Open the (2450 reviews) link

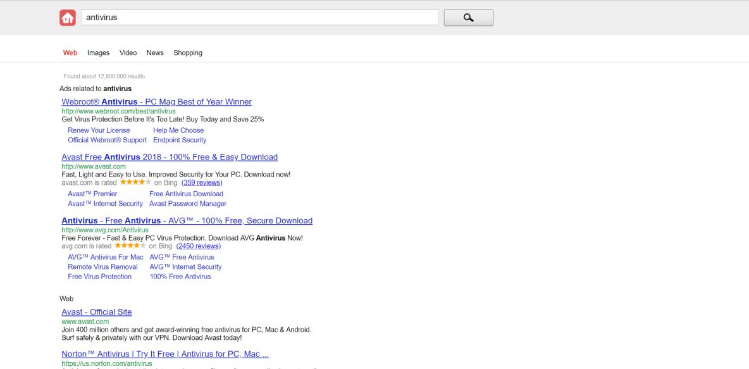click(198, 246)
